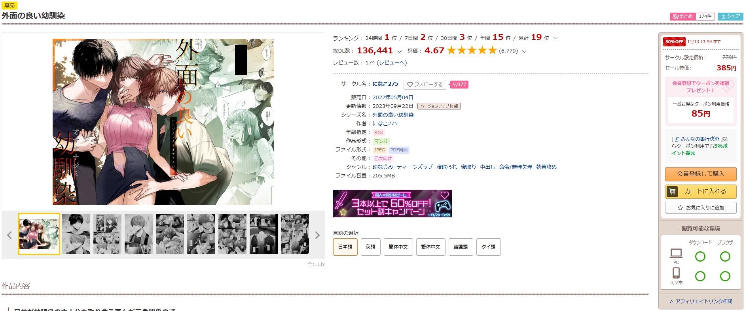Open circle link になこ275

pos(385,84)
